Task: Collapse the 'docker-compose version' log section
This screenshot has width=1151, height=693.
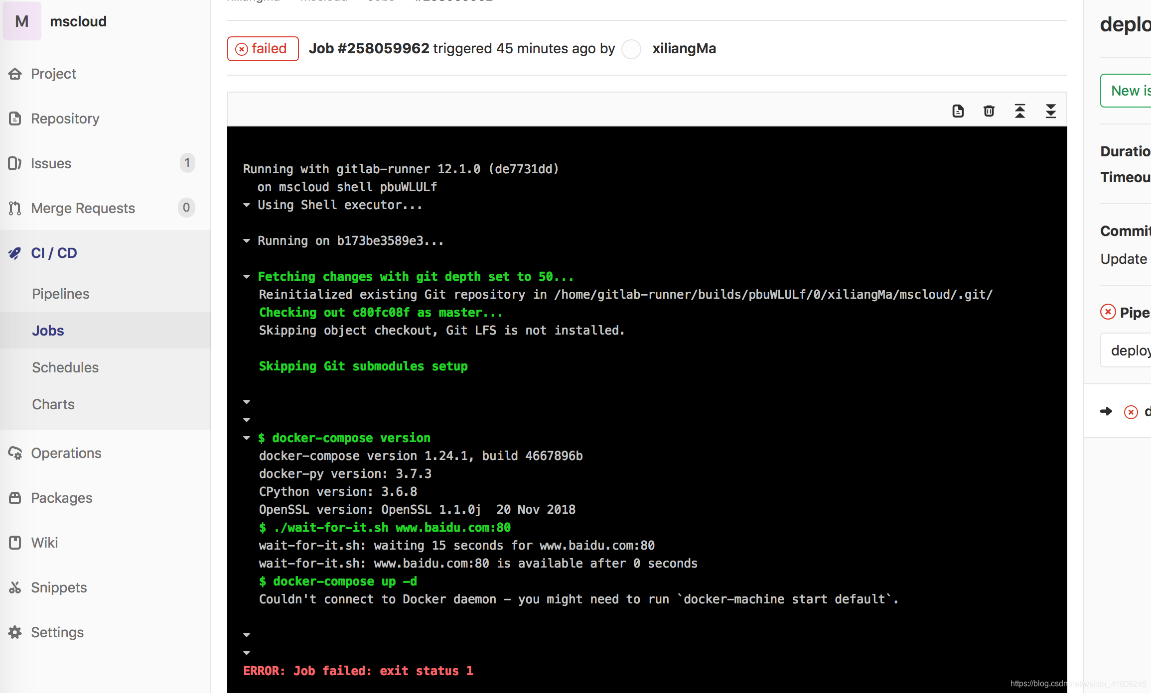Action: click(247, 438)
